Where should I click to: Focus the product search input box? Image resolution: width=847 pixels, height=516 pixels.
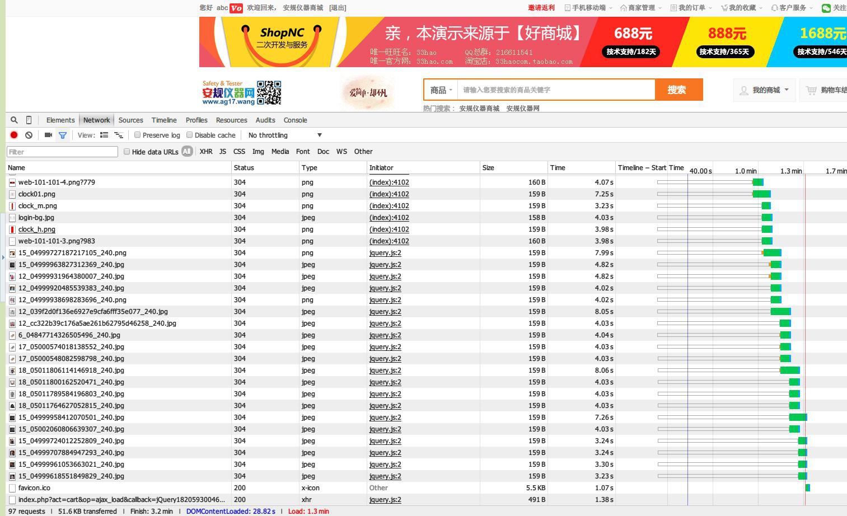(x=556, y=90)
